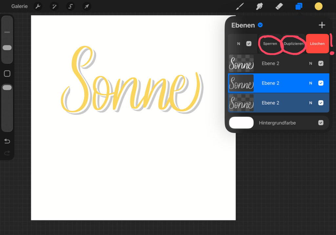The height and width of the screenshot is (235, 336).
Task: Select the Smudge finger tool
Action: (259, 6)
